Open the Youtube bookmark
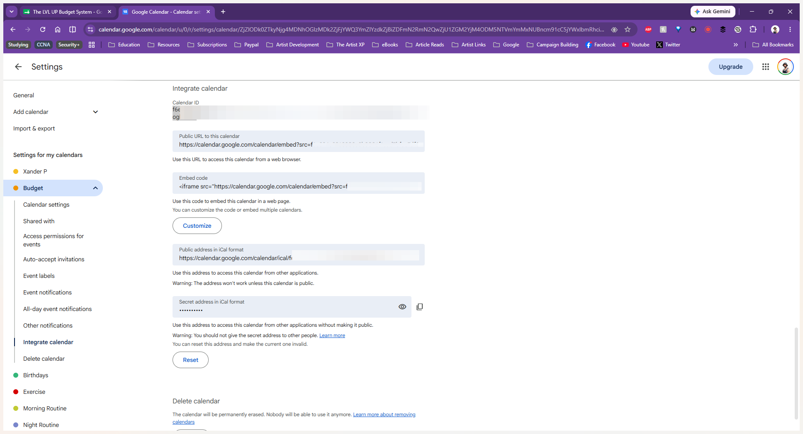This screenshot has height=434, width=803. click(635, 45)
